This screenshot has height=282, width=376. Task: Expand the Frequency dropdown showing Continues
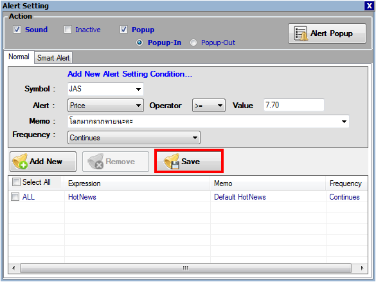134,138
